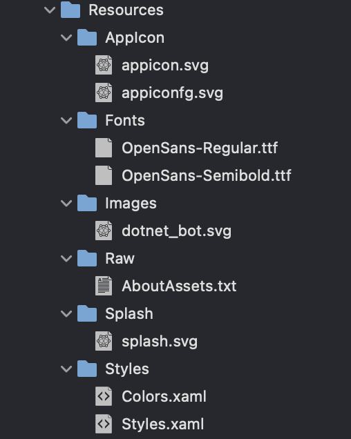This screenshot has height=439, width=351.
Task: Click the OpenSans-Regular.ttf file icon
Action: tap(104, 148)
